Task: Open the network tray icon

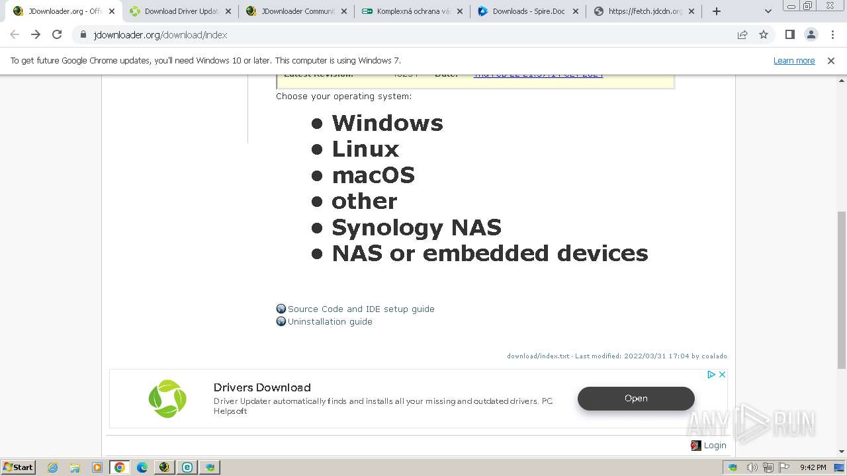Action: (768, 467)
